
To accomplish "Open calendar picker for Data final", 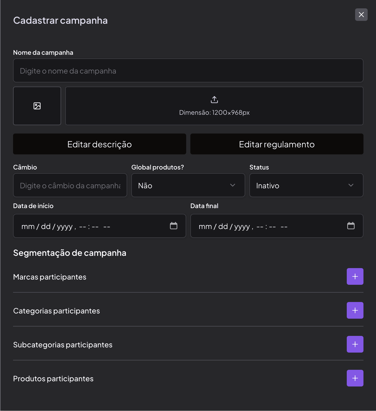I will tap(351, 226).
